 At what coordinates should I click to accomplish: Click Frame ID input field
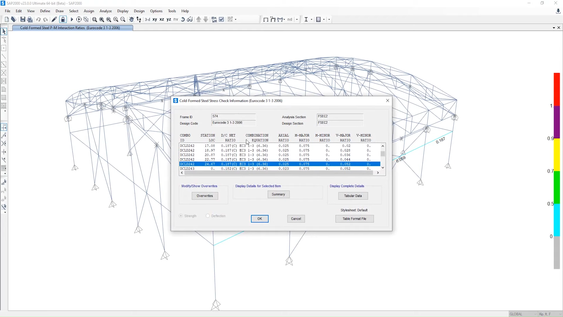[233, 116]
